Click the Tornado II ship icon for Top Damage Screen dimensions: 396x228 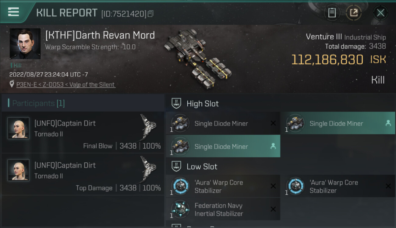[148, 168]
